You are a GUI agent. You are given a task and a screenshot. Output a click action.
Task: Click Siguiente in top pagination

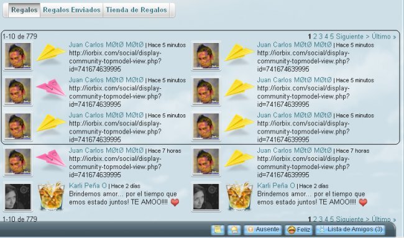350,37
